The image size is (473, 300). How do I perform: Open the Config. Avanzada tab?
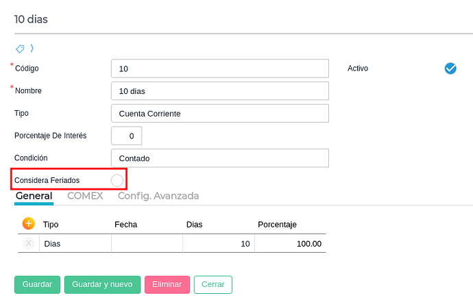[x=158, y=196]
